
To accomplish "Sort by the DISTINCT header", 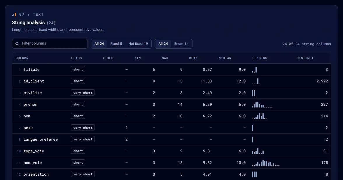I will pyautogui.click(x=305, y=58).
